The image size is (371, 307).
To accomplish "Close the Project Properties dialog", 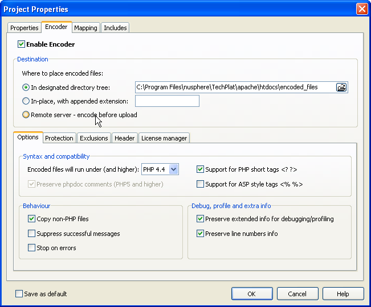I will pyautogui.click(x=361, y=9).
